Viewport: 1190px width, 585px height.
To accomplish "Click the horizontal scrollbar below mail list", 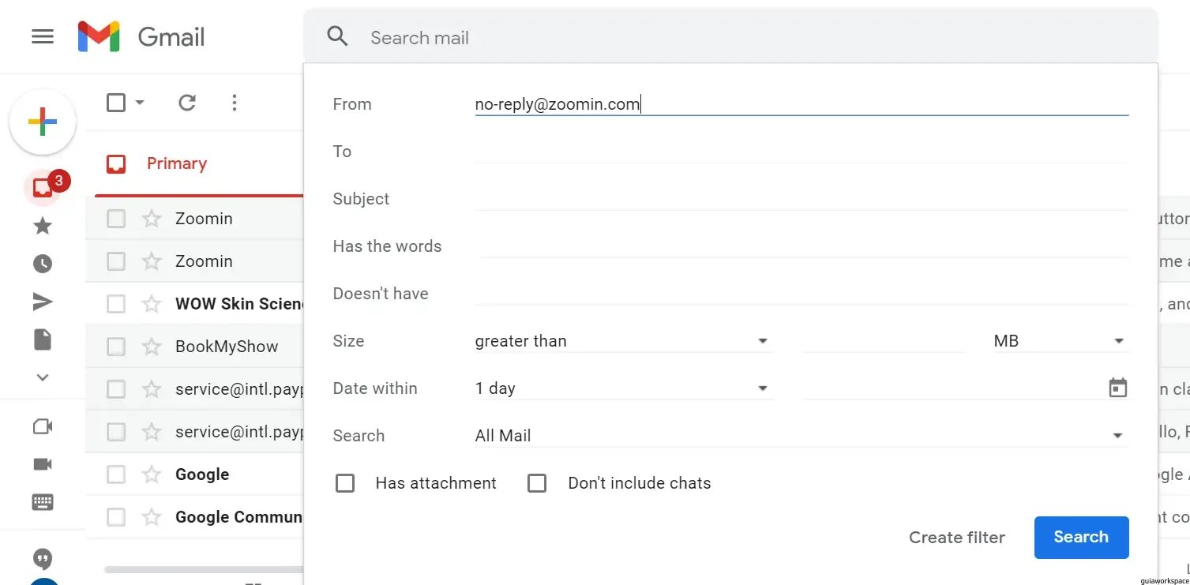I will point(204,569).
